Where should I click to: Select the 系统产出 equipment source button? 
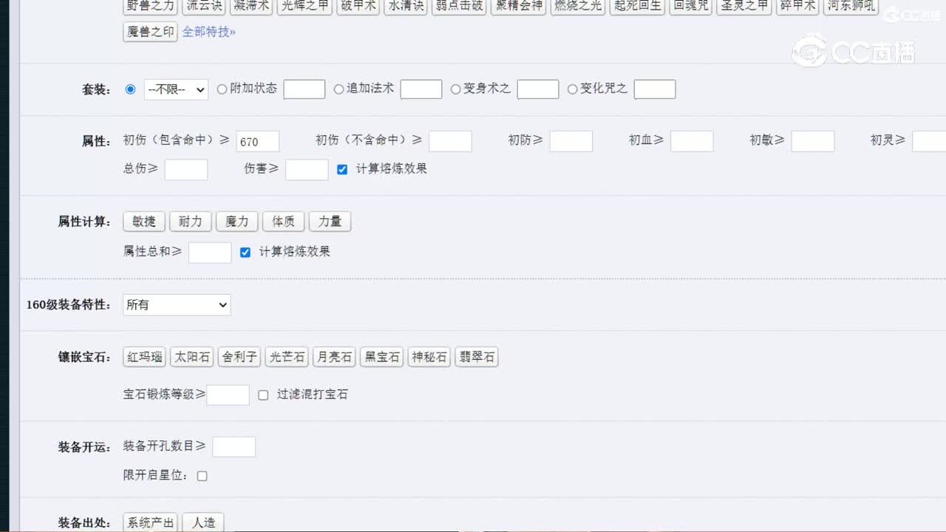pos(151,522)
